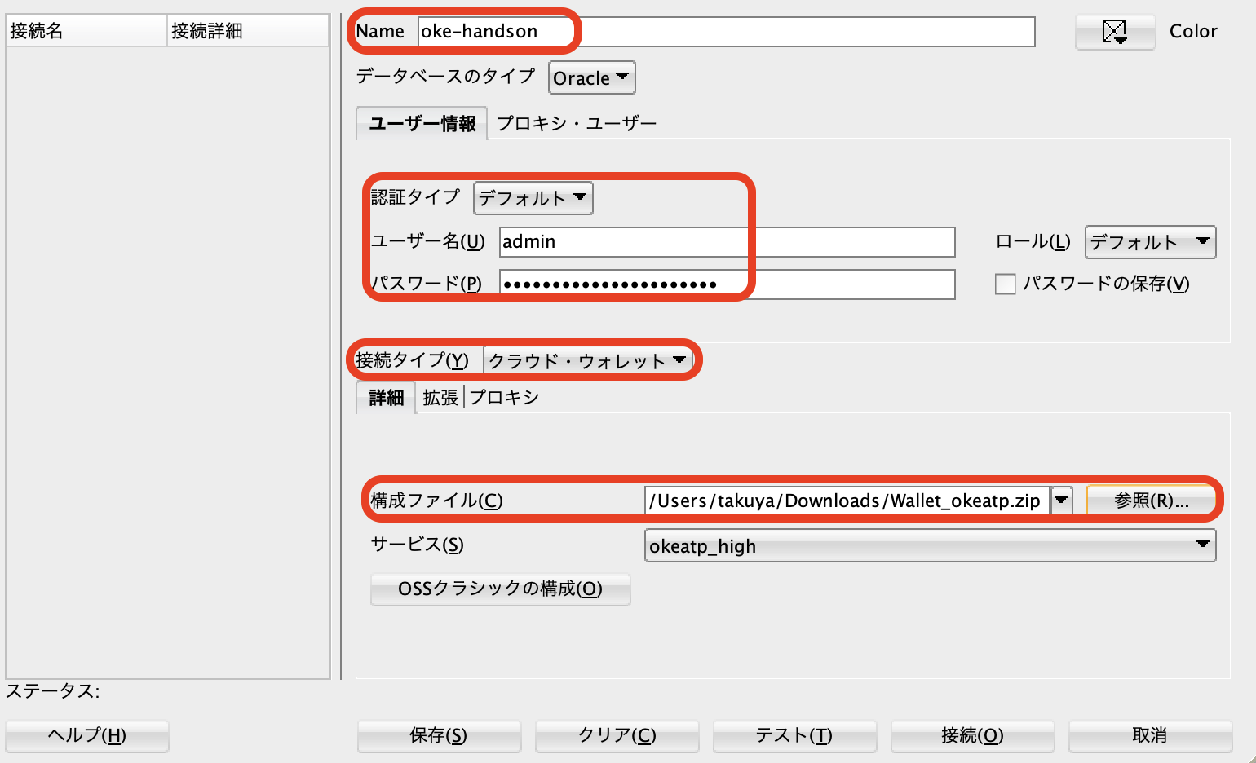The height and width of the screenshot is (763, 1256).
Task: Click the 接続名 column header
Action: [86, 31]
